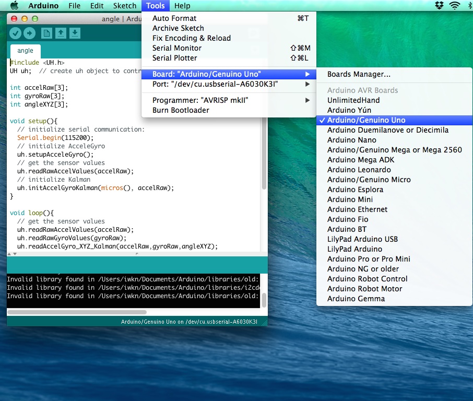This screenshot has width=473, height=401.
Task: Click the Upload arrow icon
Action: pos(29,33)
